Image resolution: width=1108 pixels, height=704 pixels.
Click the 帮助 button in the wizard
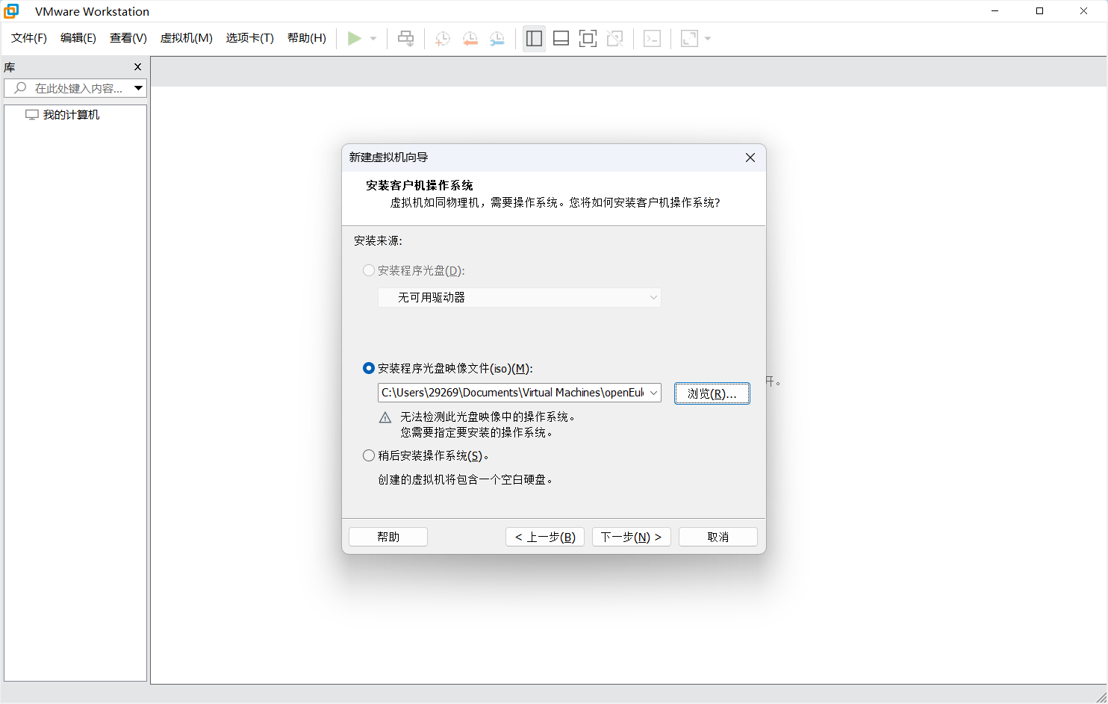click(388, 537)
